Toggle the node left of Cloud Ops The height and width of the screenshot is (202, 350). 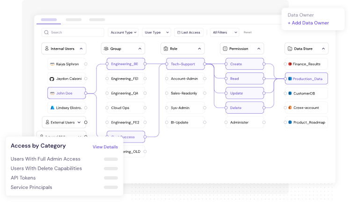(107, 108)
